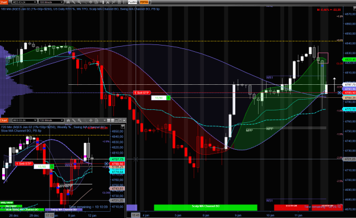The height and width of the screenshot is (218, 356).
Task: Click zoom out magnifier in main chart toolbar
Action: (85, 2)
